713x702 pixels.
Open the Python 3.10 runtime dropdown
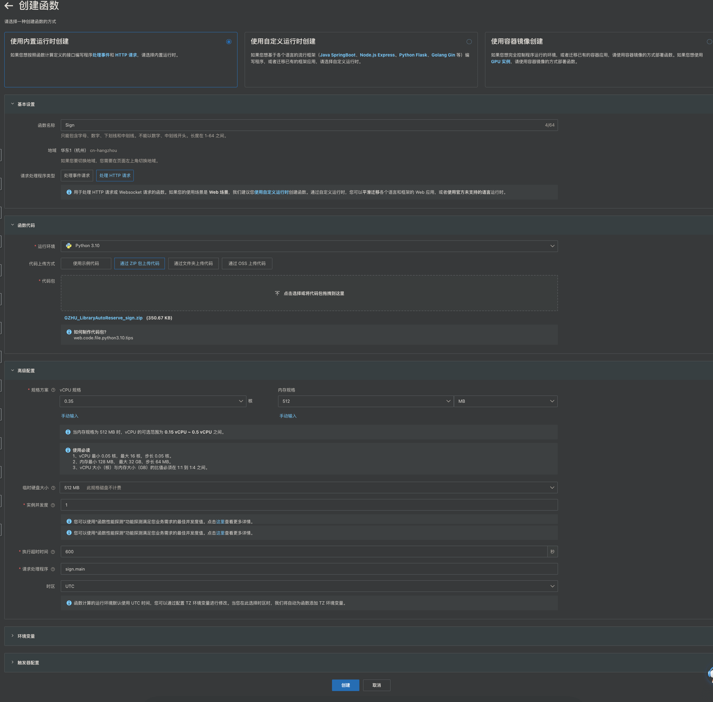point(309,246)
